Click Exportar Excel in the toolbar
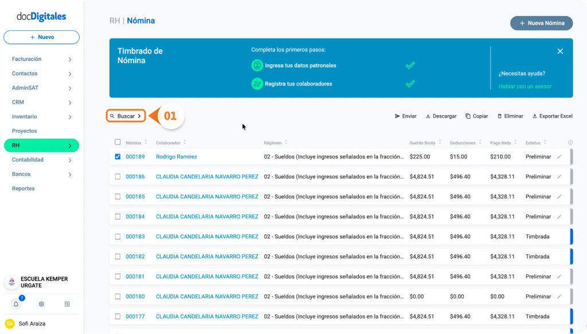 click(x=552, y=116)
